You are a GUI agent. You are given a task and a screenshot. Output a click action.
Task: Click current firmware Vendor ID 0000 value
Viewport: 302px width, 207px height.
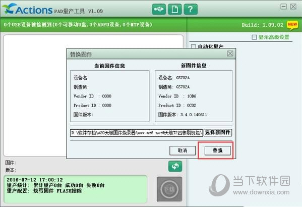[x=107, y=96]
